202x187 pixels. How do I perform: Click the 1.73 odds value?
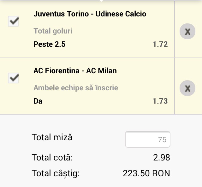pyautogui.click(x=160, y=101)
